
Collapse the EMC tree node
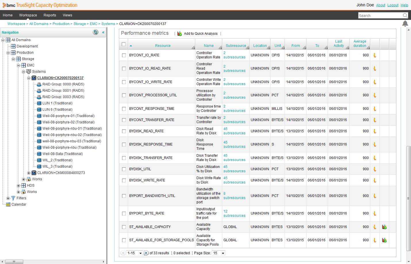tap(18, 65)
